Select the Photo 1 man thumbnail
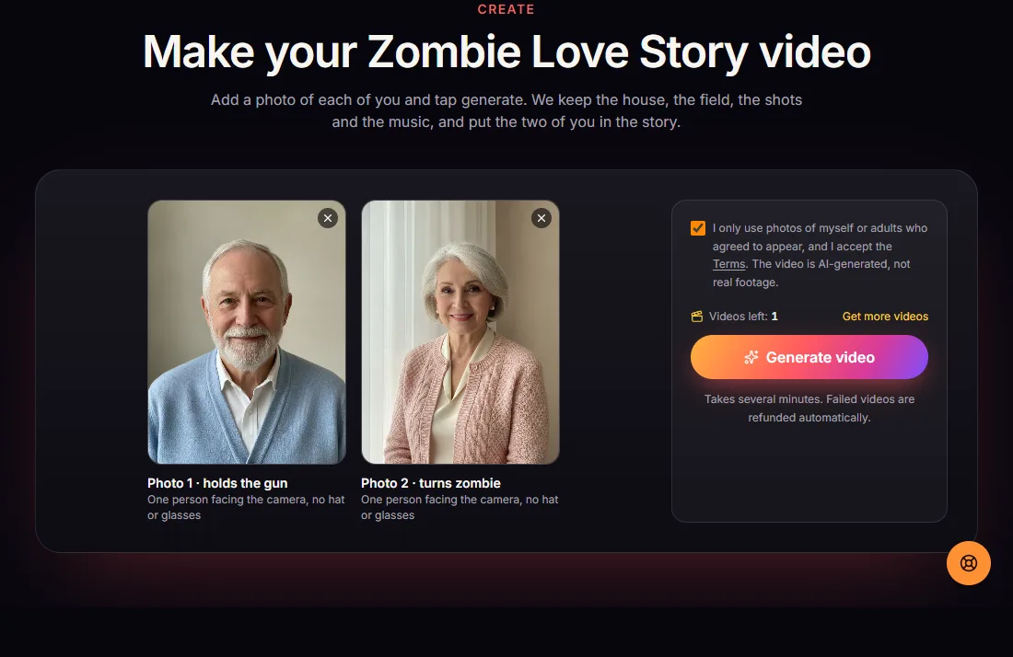1013x657 pixels. 247,332
